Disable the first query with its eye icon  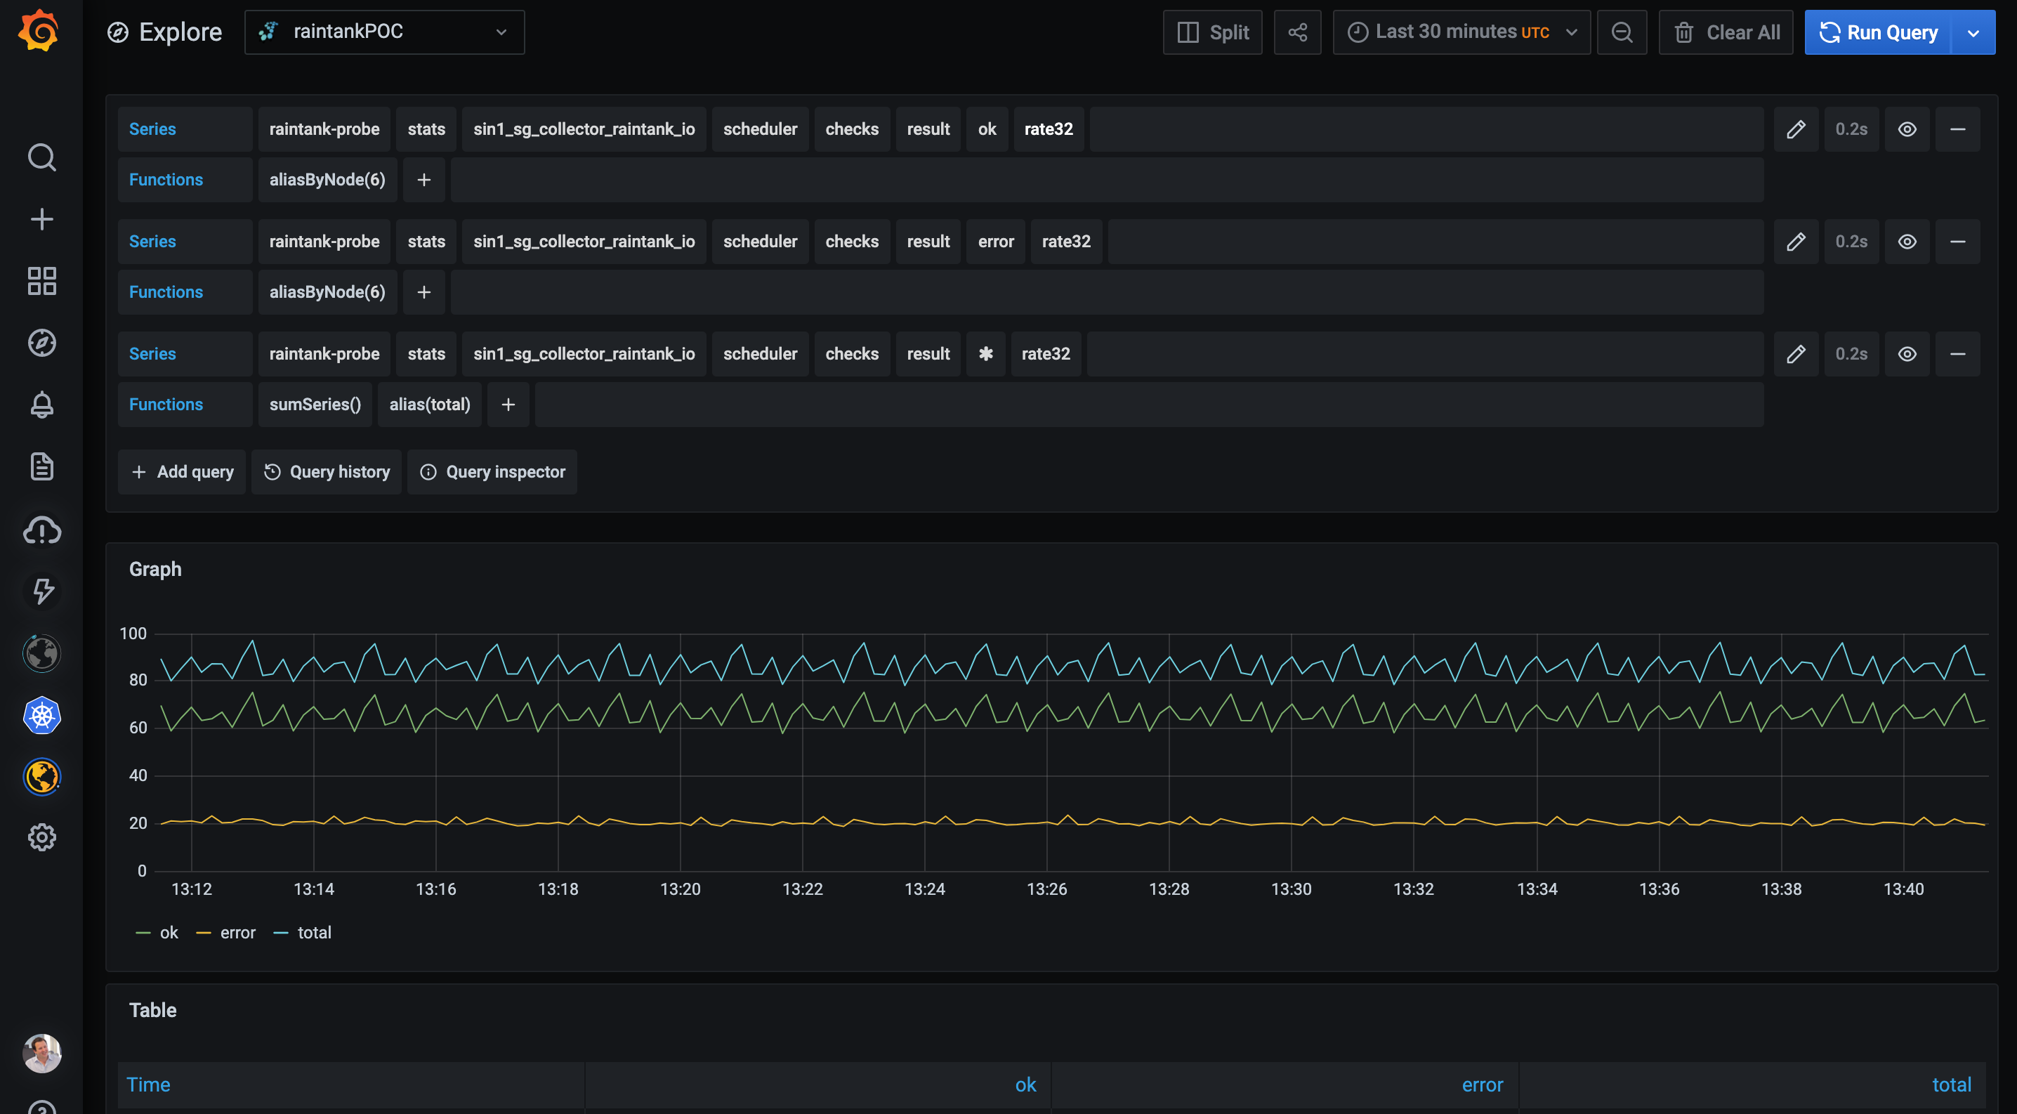coord(1907,129)
